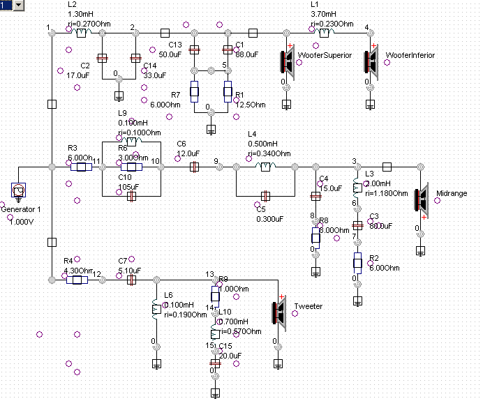
Task: Select capacitor C4 15.0uF symbol
Action: pos(315,196)
